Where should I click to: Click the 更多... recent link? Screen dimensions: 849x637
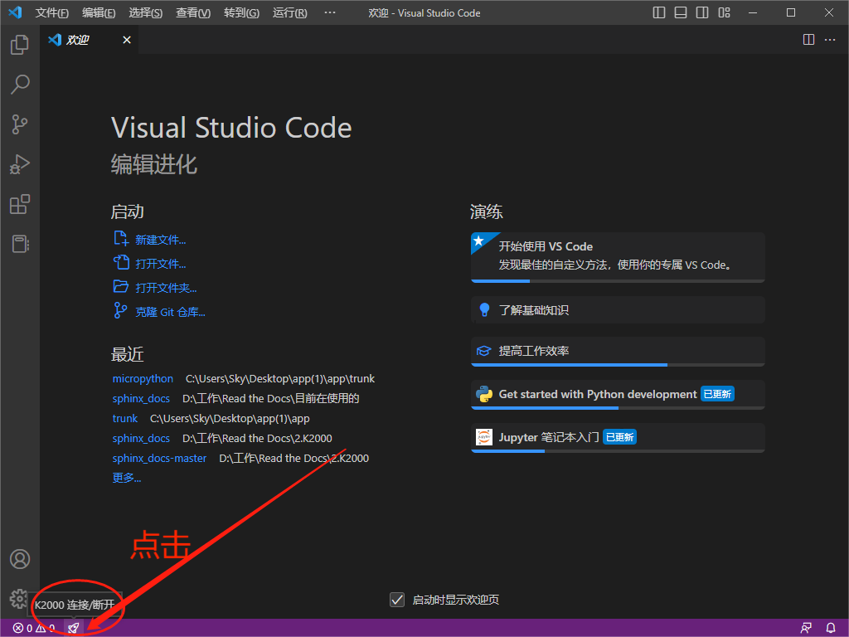[127, 478]
